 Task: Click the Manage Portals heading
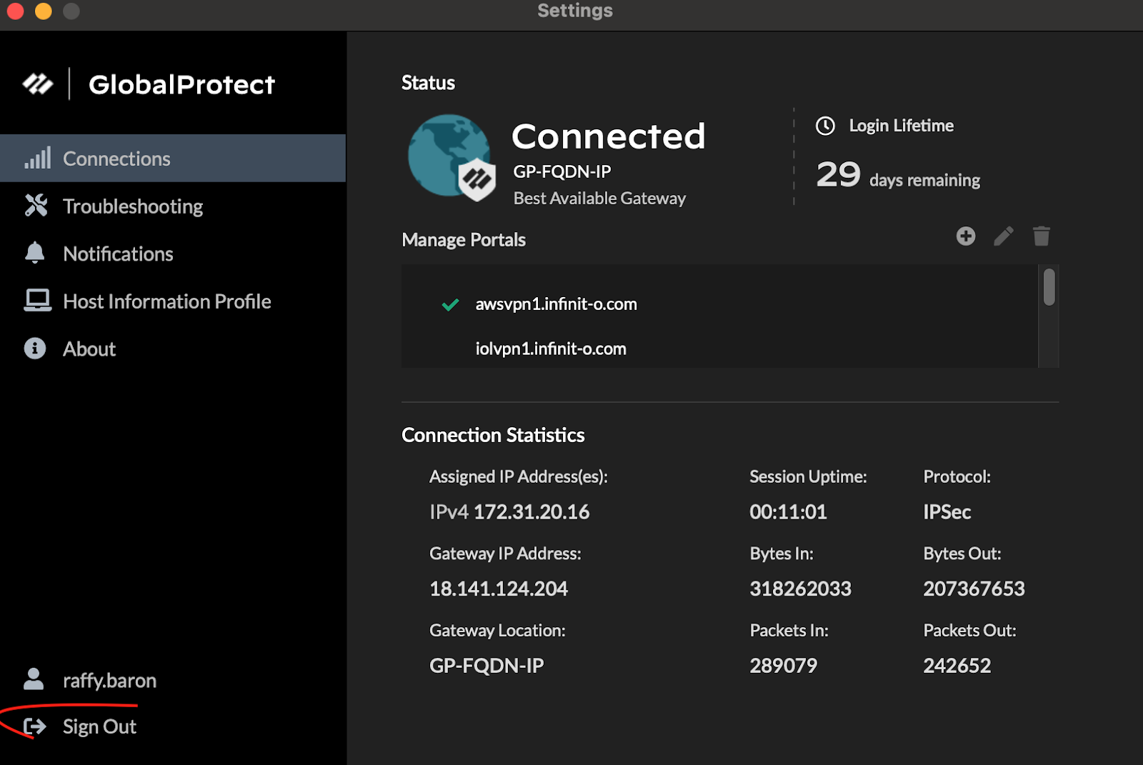[x=464, y=240]
